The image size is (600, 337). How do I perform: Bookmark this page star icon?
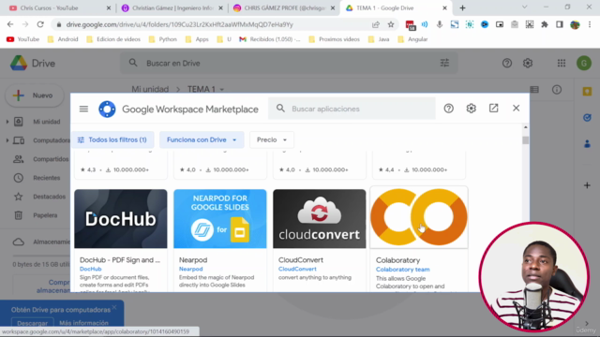point(391,24)
